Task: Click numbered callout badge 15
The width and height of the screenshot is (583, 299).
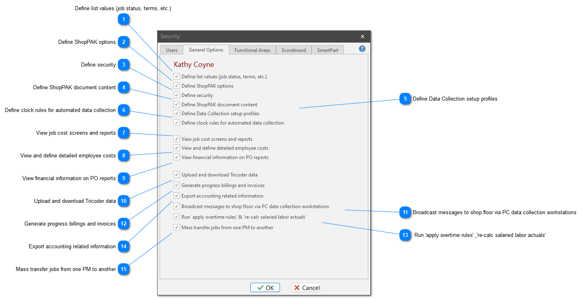Action: click(x=124, y=269)
